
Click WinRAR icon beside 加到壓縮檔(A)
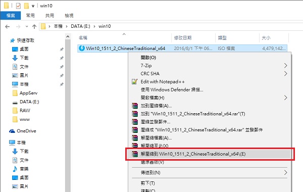tap(135, 106)
